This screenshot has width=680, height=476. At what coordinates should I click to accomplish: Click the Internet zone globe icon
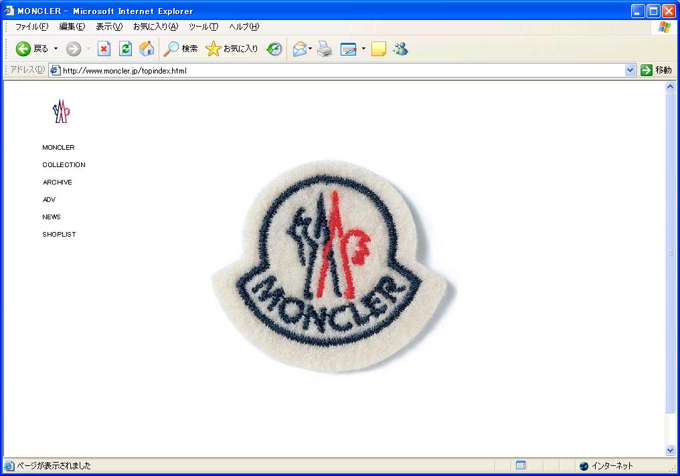(x=584, y=466)
